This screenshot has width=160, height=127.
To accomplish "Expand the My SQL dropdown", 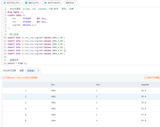I will [x=71, y=3].
